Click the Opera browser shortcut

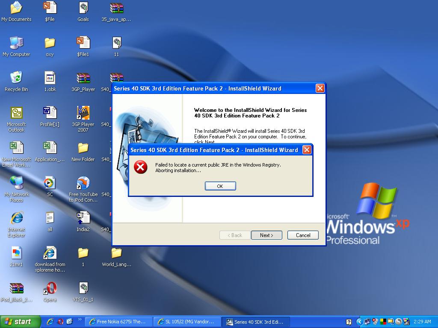tap(50, 289)
